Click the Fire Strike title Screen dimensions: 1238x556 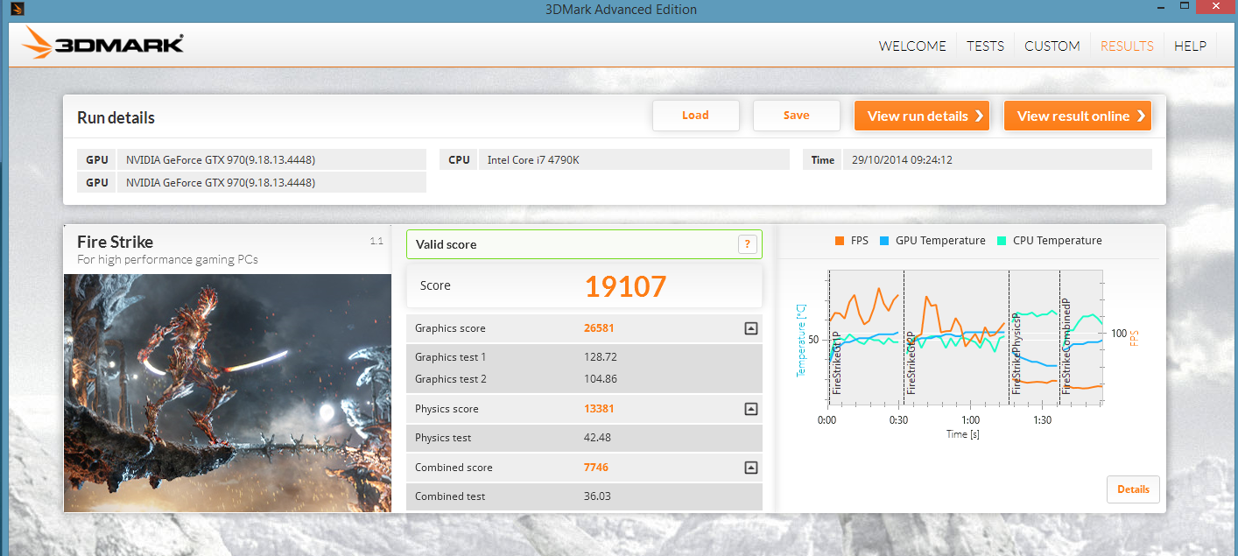tap(115, 243)
